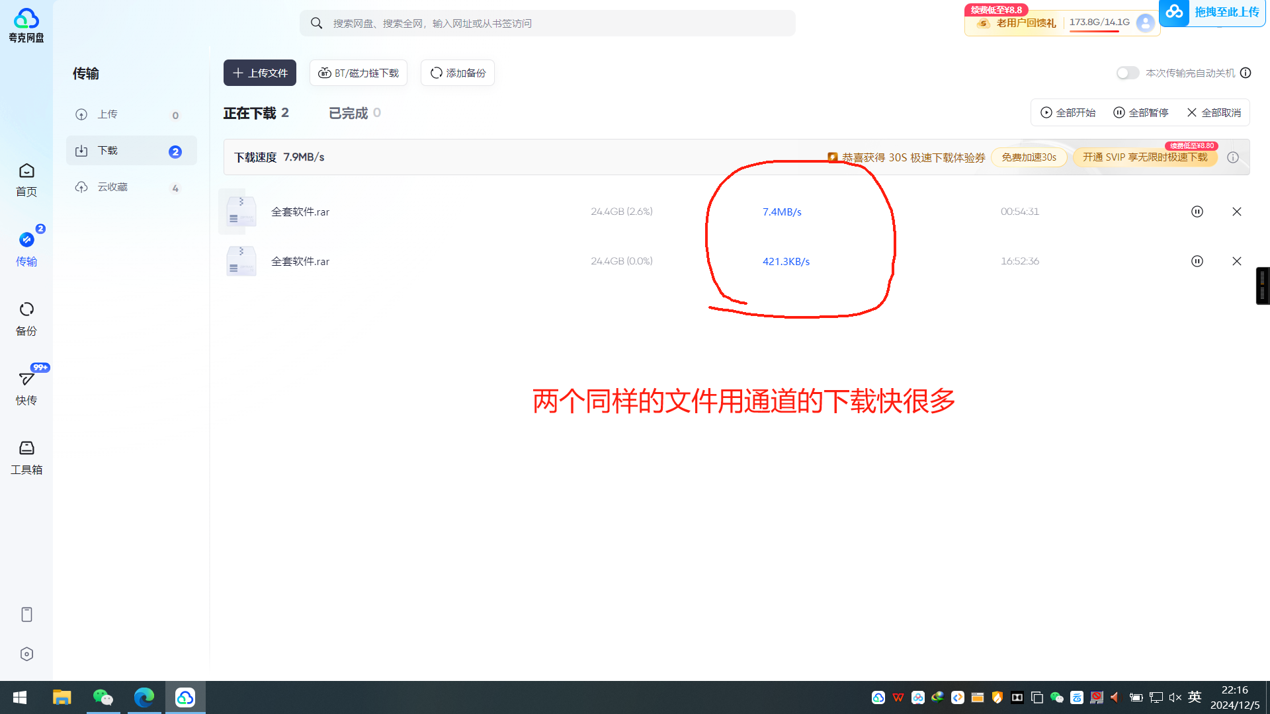Click 全部取消 to cancel all downloads
This screenshot has height=714, width=1270.
(x=1214, y=112)
